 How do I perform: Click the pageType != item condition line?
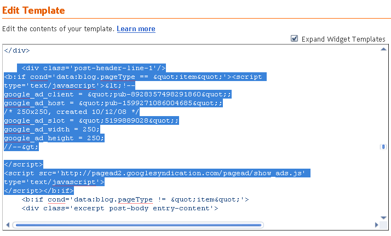[x=135, y=200]
